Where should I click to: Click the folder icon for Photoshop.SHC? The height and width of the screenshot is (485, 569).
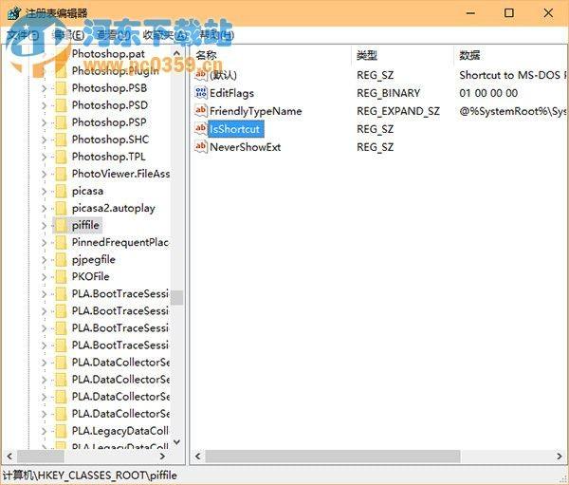pos(61,140)
